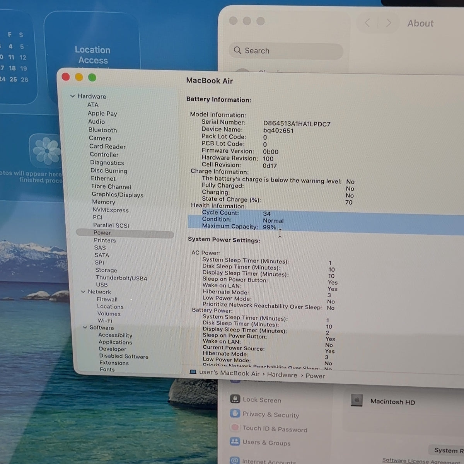Select Apple Pay in sidebar
Viewport: 464px width, 464px height.
click(x=102, y=113)
